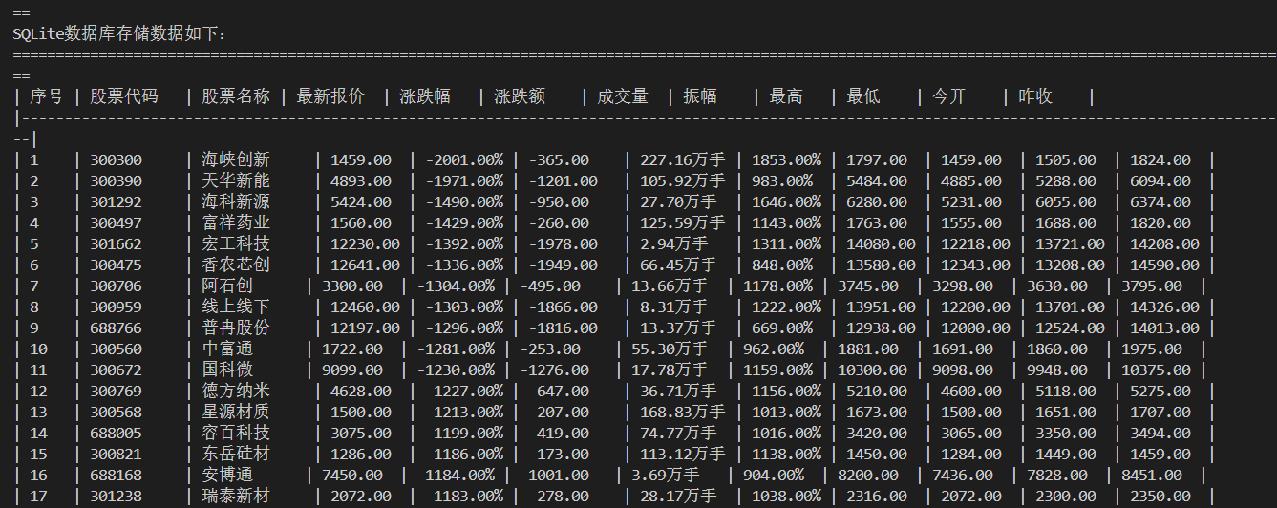Select volume value 125.59万手
The width and height of the screenshot is (1277, 508).
(x=683, y=222)
